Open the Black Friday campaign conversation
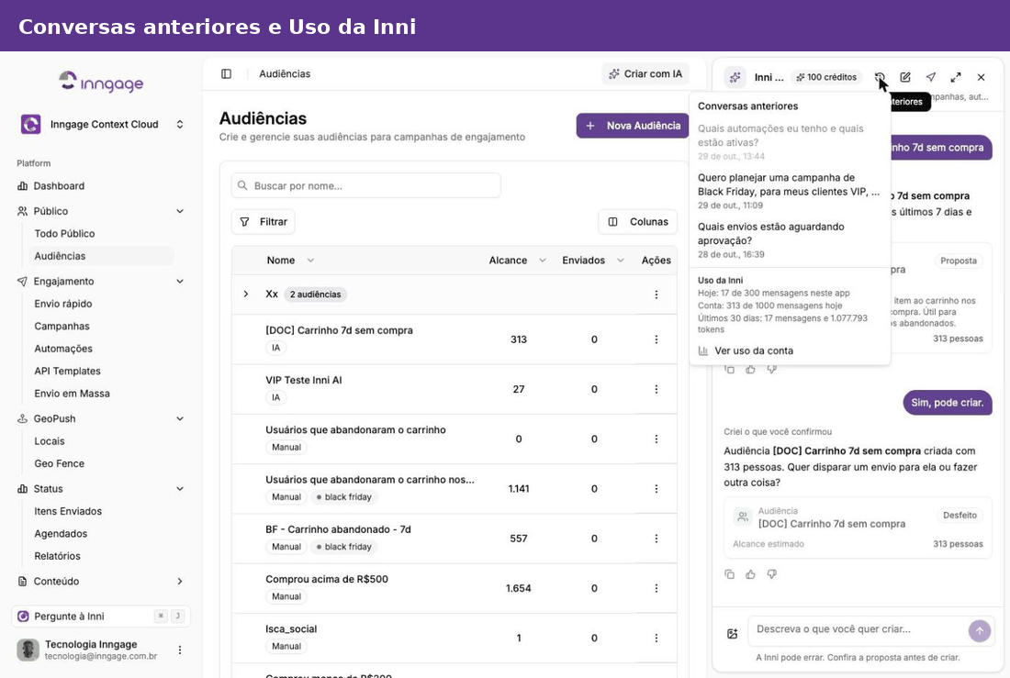Screen dimensions: 1010x678 pyautogui.click(x=789, y=191)
